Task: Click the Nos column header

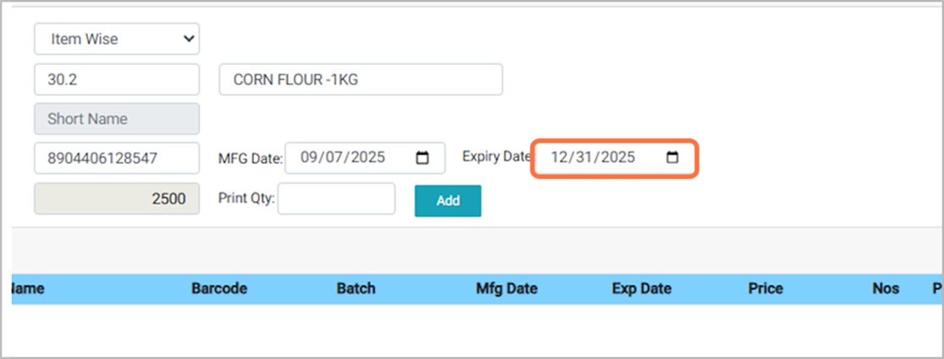Action: [x=885, y=289]
